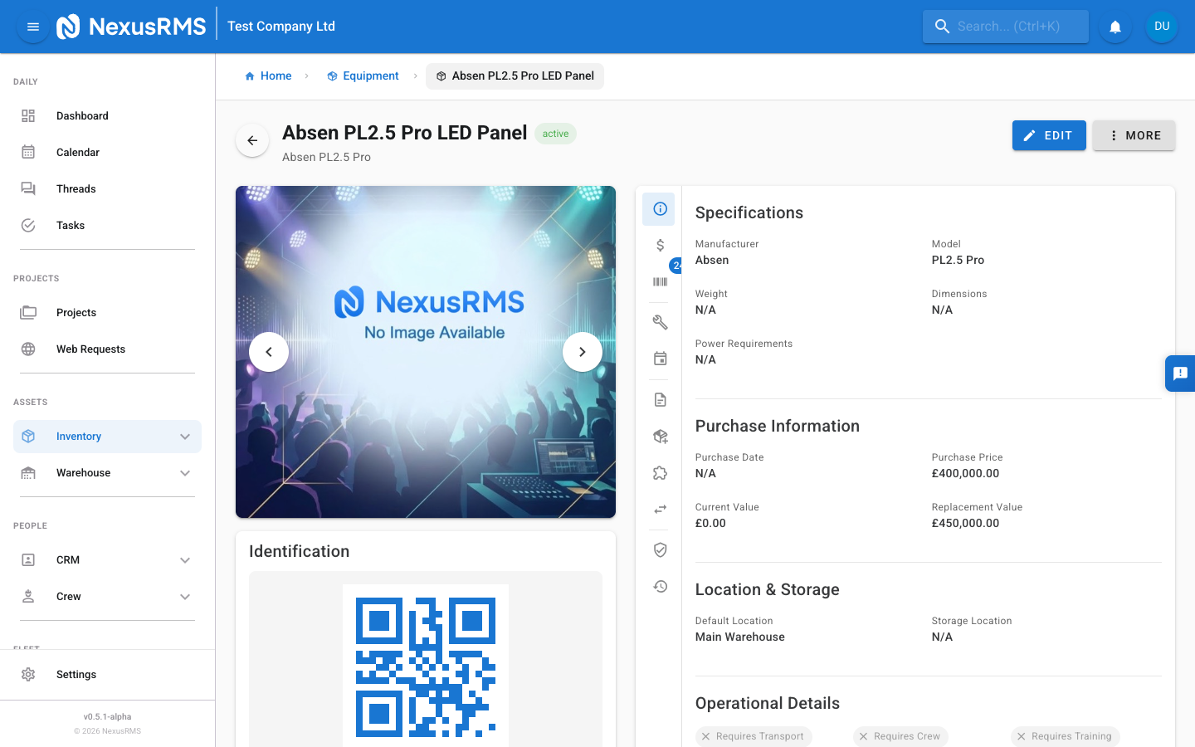
Task: Open the pricing tab with dollar icon
Action: click(660, 246)
